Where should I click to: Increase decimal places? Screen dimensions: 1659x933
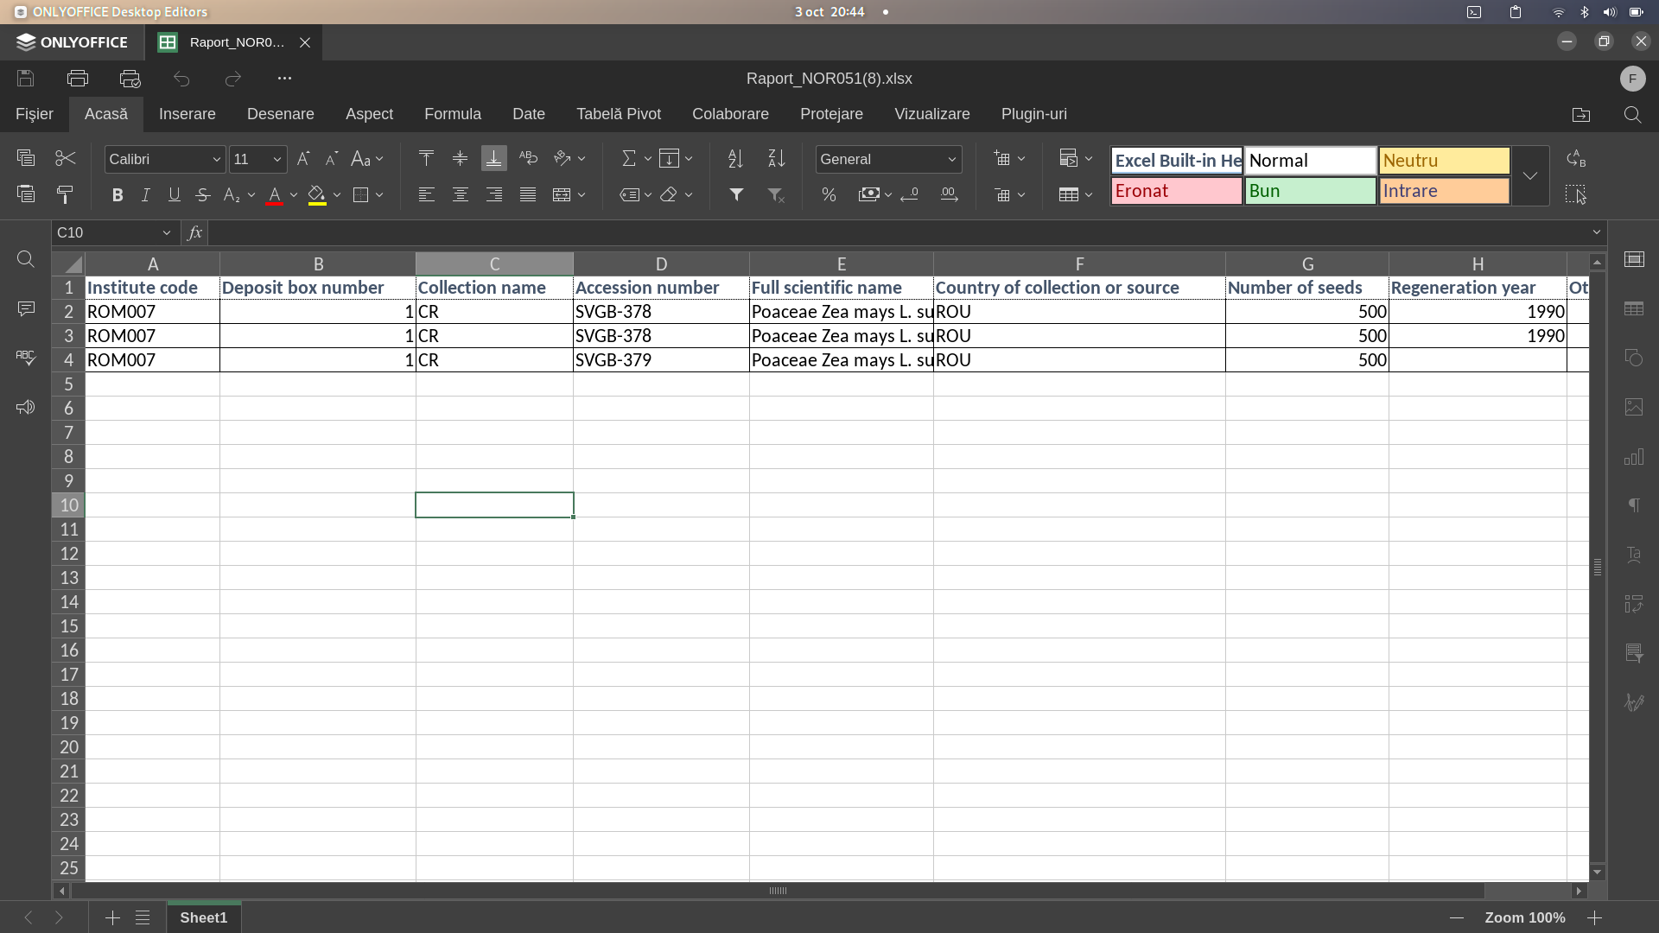click(950, 195)
